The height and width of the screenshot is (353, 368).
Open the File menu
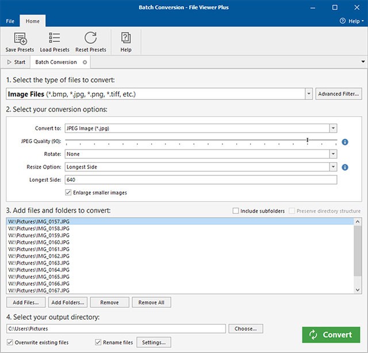(10, 21)
